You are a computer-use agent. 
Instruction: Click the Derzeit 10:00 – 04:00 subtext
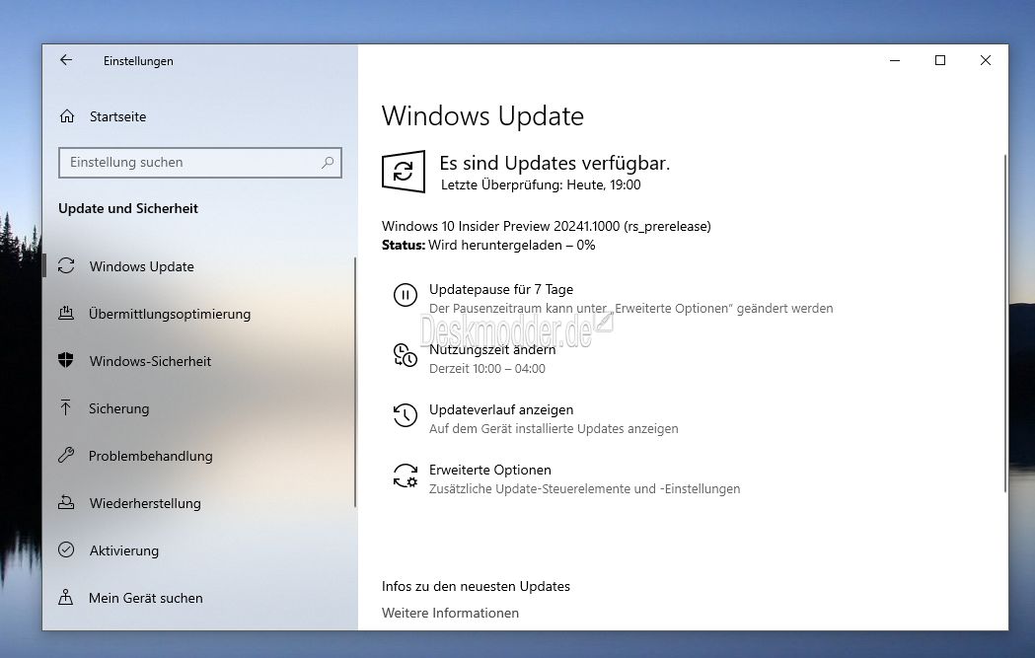pos(487,369)
